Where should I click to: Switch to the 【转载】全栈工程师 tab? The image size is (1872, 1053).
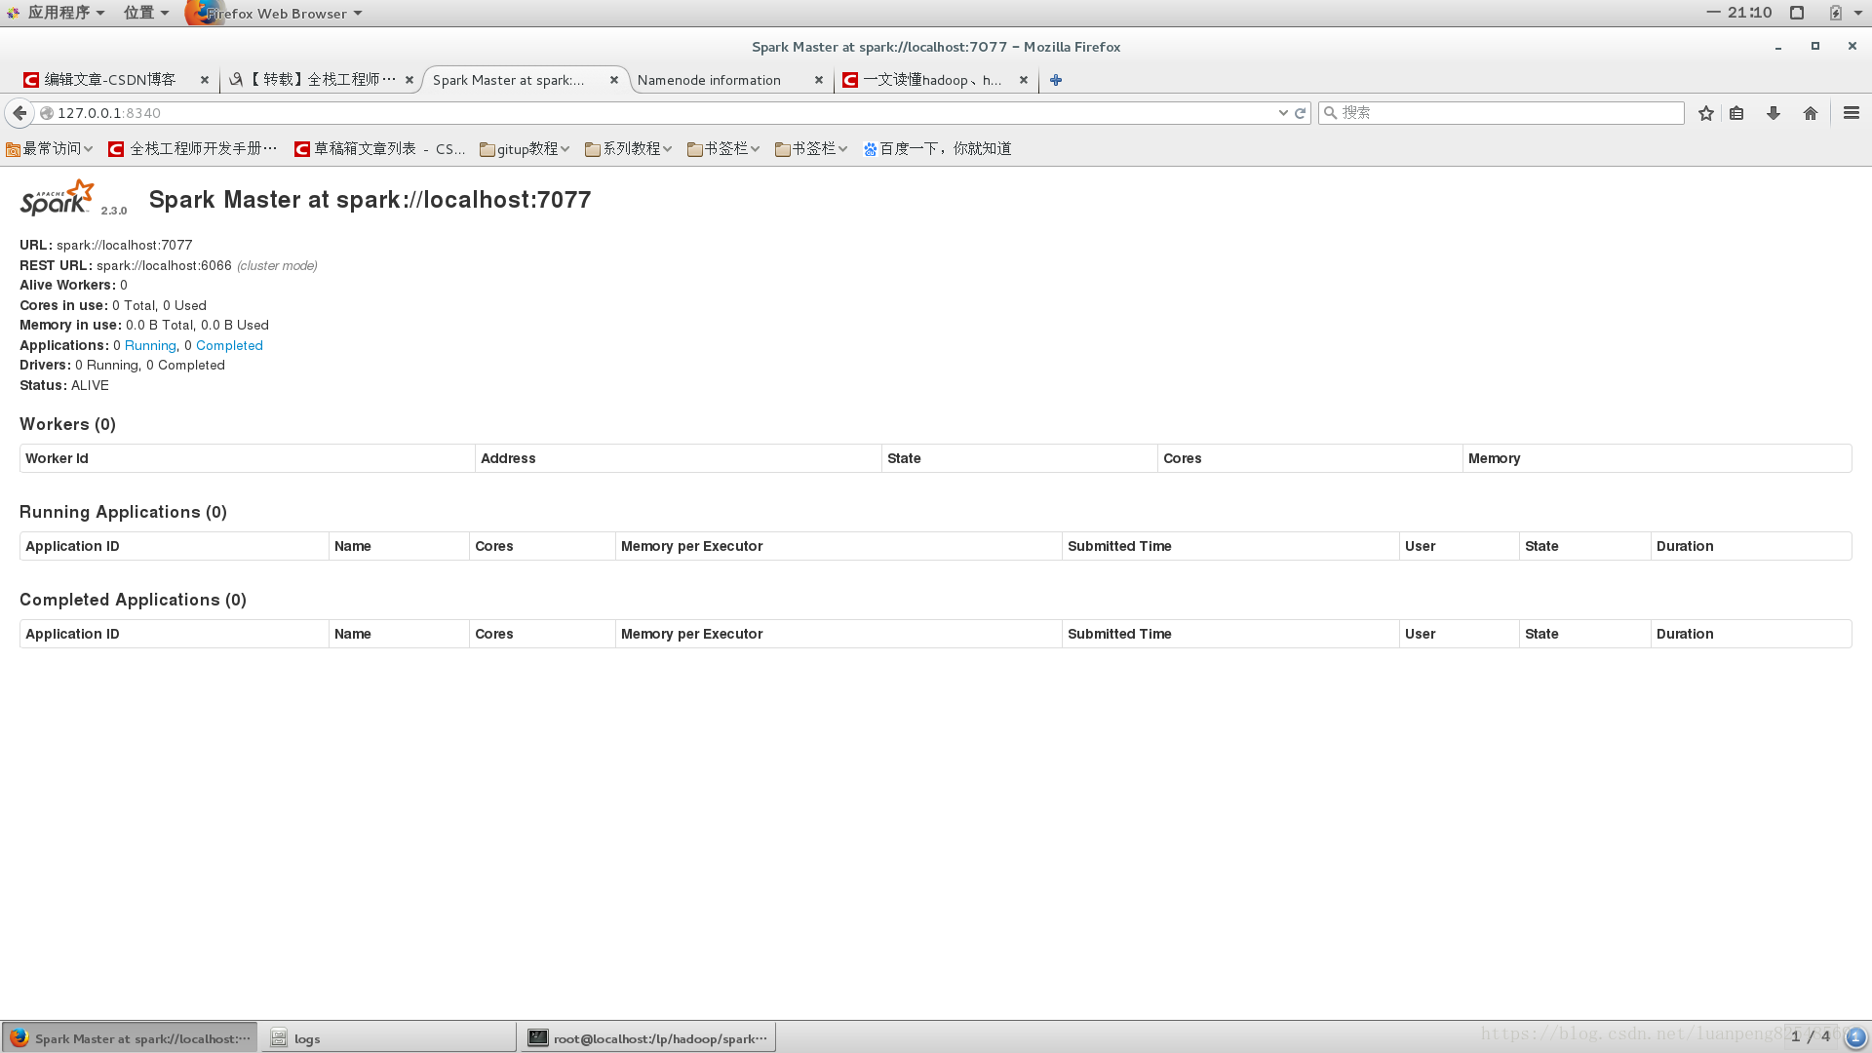tap(314, 80)
